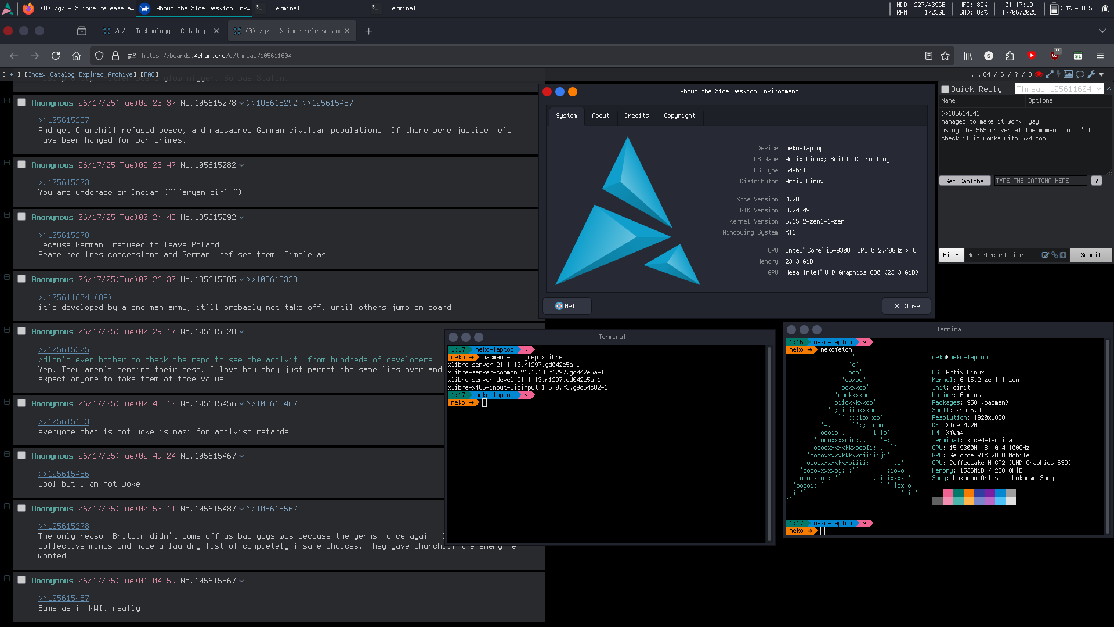Switch to the Credits tab in the Xfce dialog

coord(636,116)
